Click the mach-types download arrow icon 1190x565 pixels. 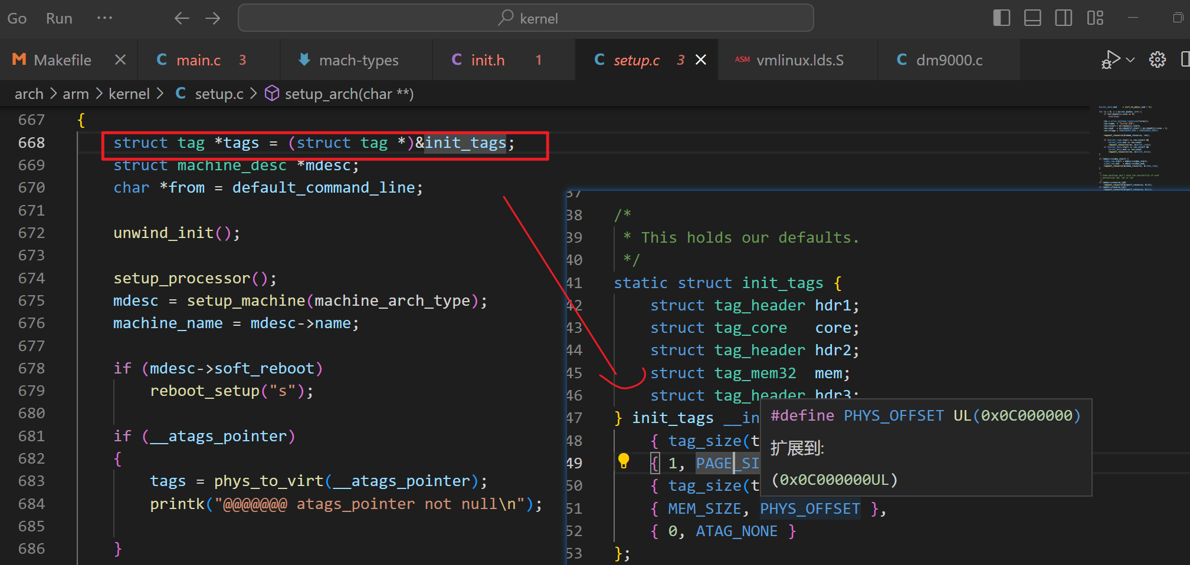pos(304,60)
